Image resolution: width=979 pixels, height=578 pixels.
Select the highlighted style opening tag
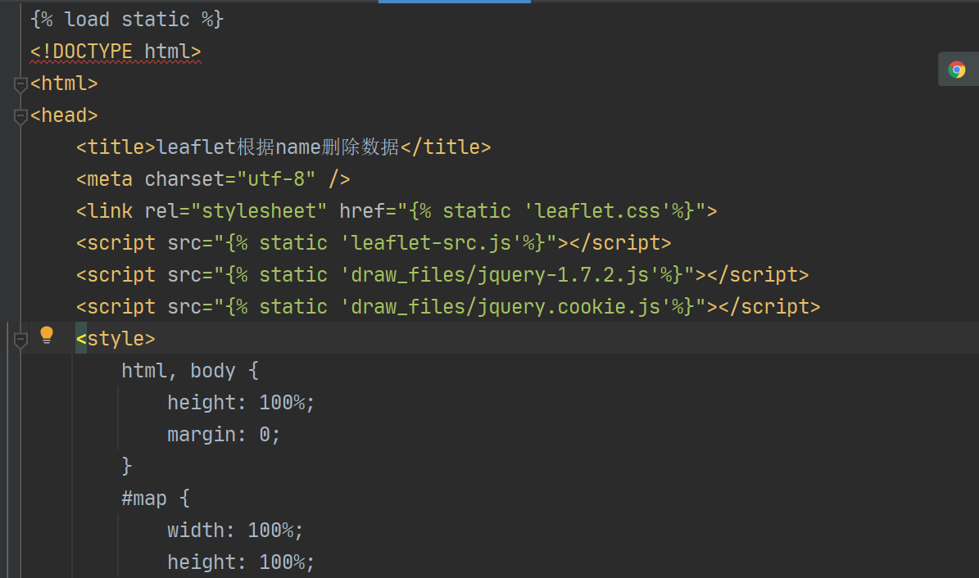[x=115, y=337]
